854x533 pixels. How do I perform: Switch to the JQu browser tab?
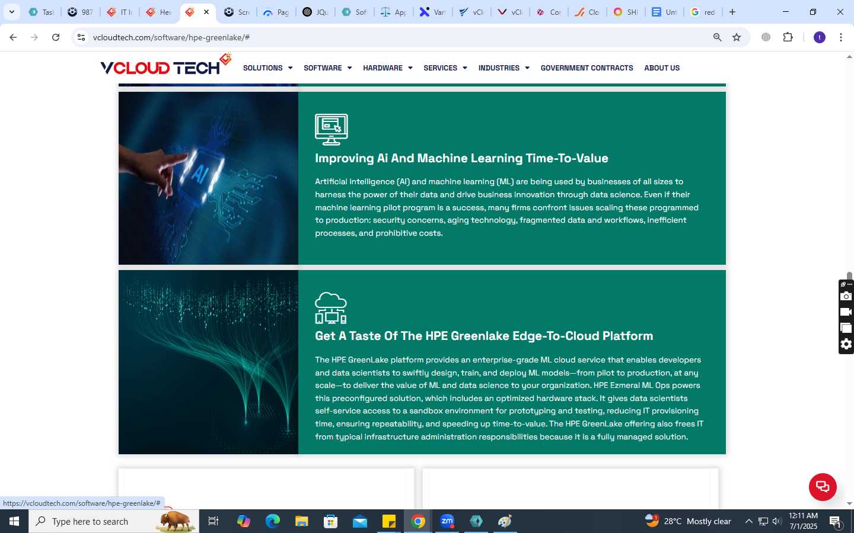click(315, 12)
